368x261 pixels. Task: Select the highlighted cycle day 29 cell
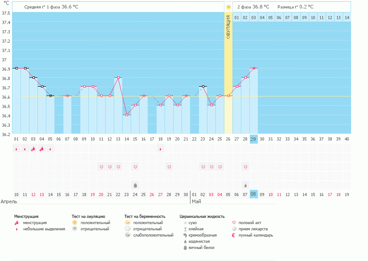coord(254,139)
